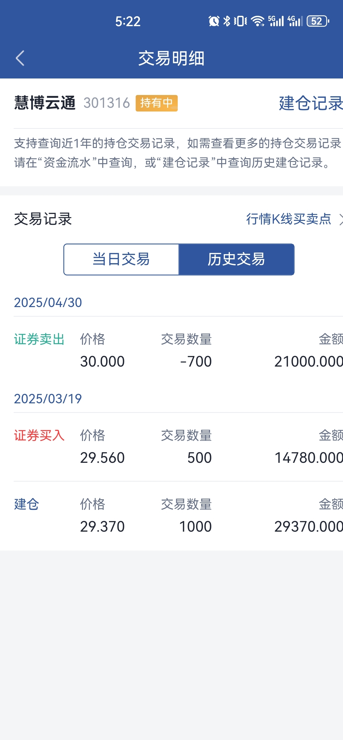Select the 历史交易 tab
The width and height of the screenshot is (343, 740).
236,259
